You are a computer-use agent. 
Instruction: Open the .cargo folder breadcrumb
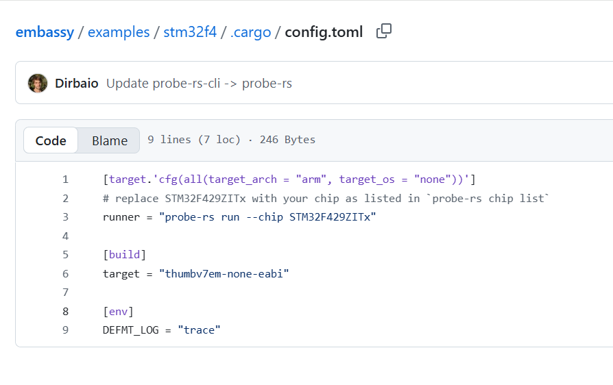250,32
